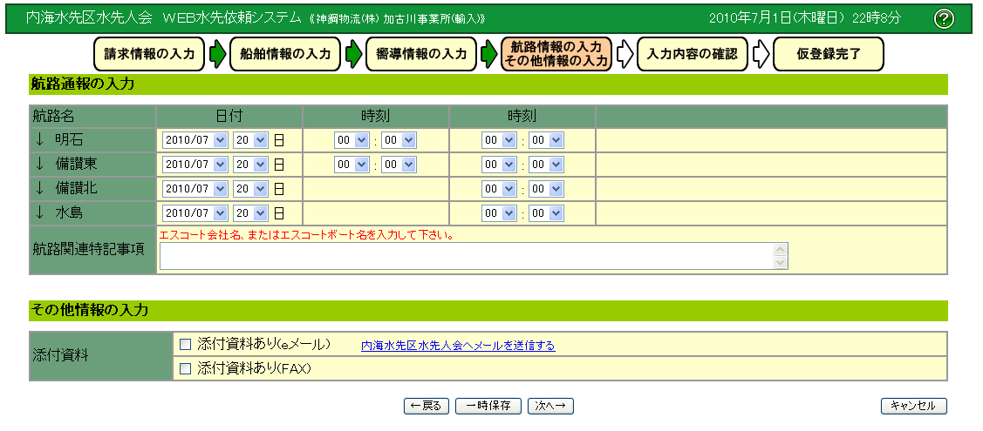Image resolution: width=983 pixels, height=431 pixels.
Task: Select the 入力内容の確認 step
Action: click(x=693, y=54)
